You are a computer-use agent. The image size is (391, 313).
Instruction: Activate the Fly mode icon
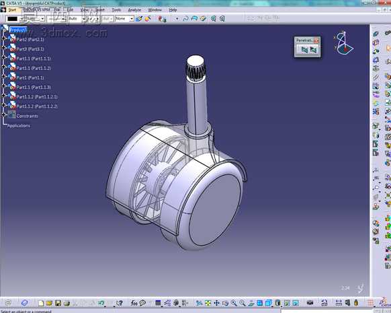pyautogui.click(x=199, y=304)
